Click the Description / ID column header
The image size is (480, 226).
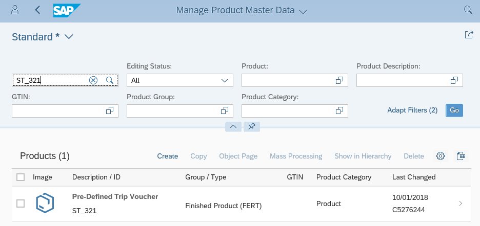(96, 177)
